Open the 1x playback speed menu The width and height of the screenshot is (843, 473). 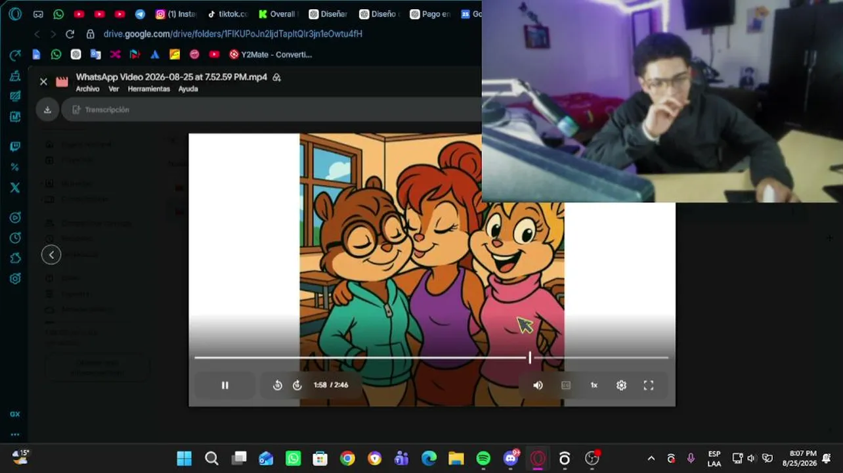594,386
